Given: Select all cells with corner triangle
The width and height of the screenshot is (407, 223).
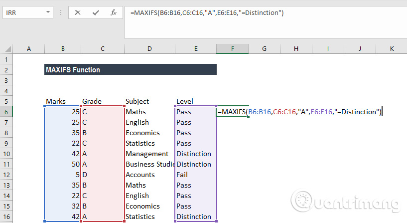Looking at the screenshot, I should pyautogui.click(x=8, y=49).
